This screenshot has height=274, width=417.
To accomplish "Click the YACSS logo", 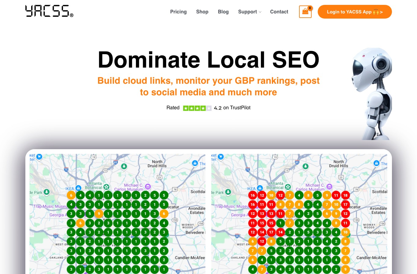I will coord(49,11).
